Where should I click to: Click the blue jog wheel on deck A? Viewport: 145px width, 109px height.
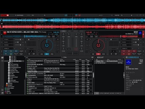(47, 45)
